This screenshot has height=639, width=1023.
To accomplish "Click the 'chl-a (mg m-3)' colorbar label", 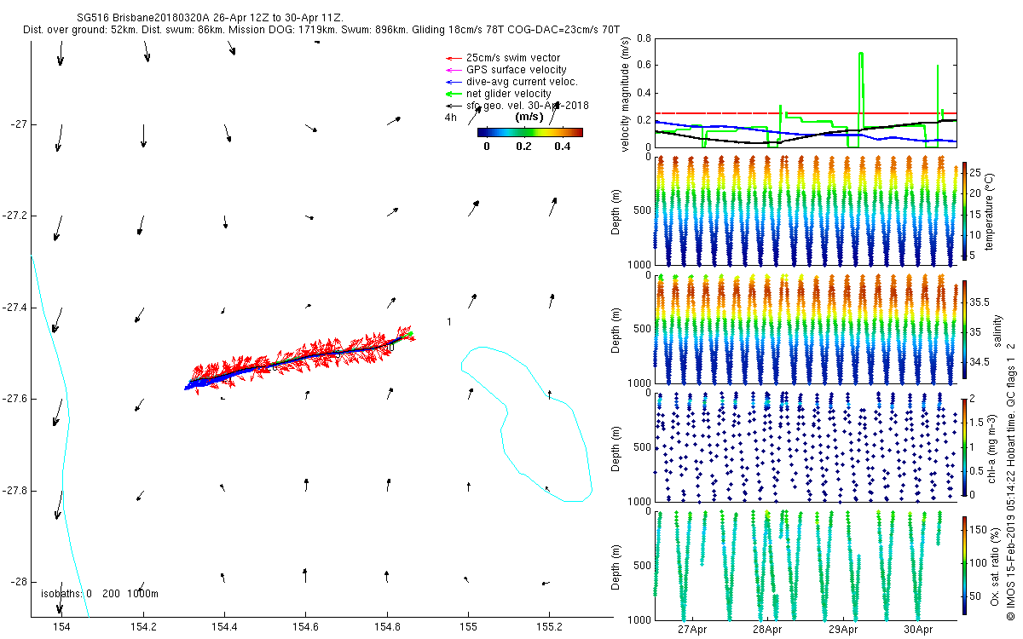I will coord(991,447).
